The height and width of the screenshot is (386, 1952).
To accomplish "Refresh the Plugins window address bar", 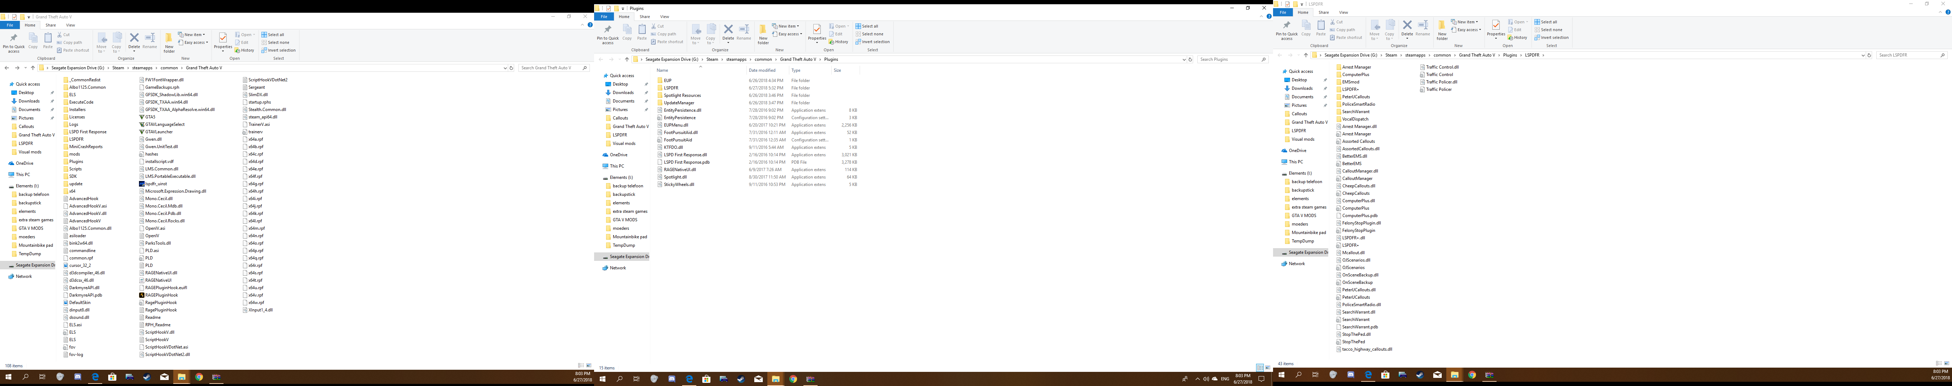I will click(x=1190, y=59).
